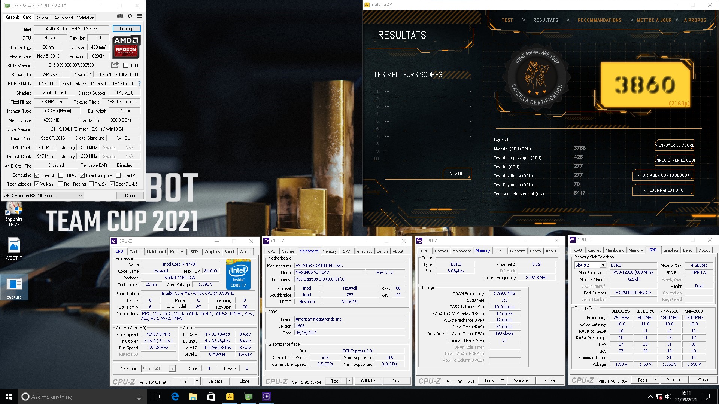Click Validate in the CPU-Z Memory window
Screen dimensions: 719x404
(x=521, y=381)
